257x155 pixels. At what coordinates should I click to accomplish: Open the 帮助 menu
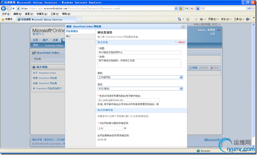point(66,14)
